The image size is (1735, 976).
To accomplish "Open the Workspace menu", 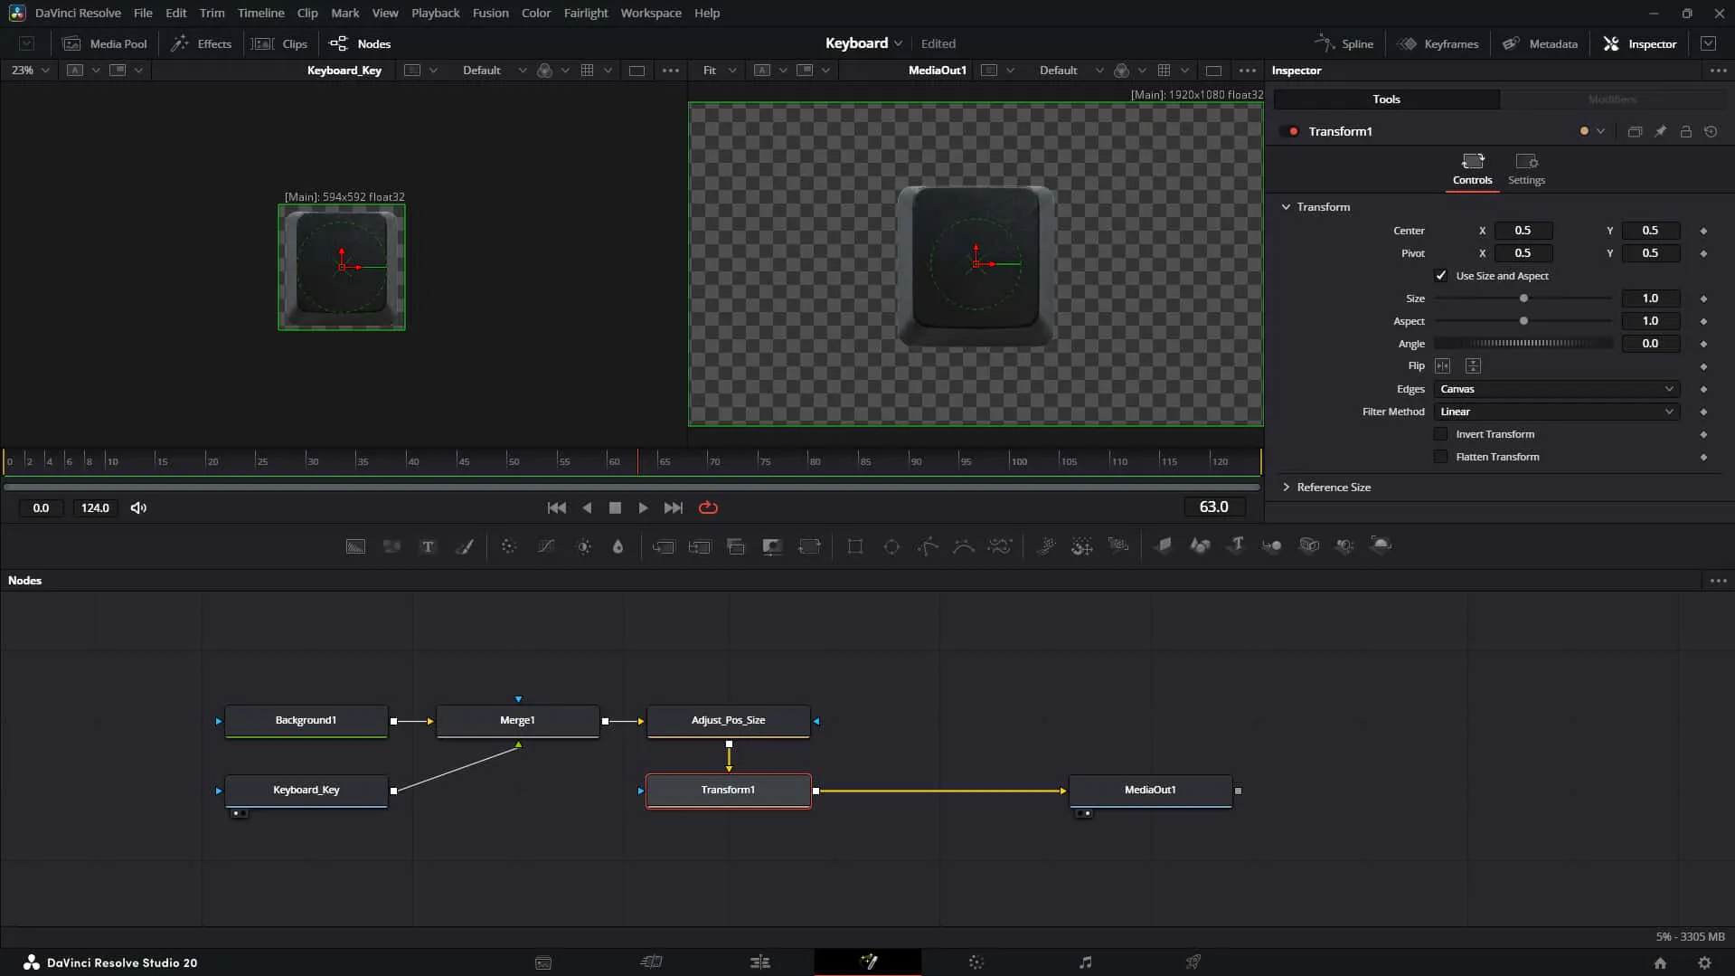I will 650,13.
